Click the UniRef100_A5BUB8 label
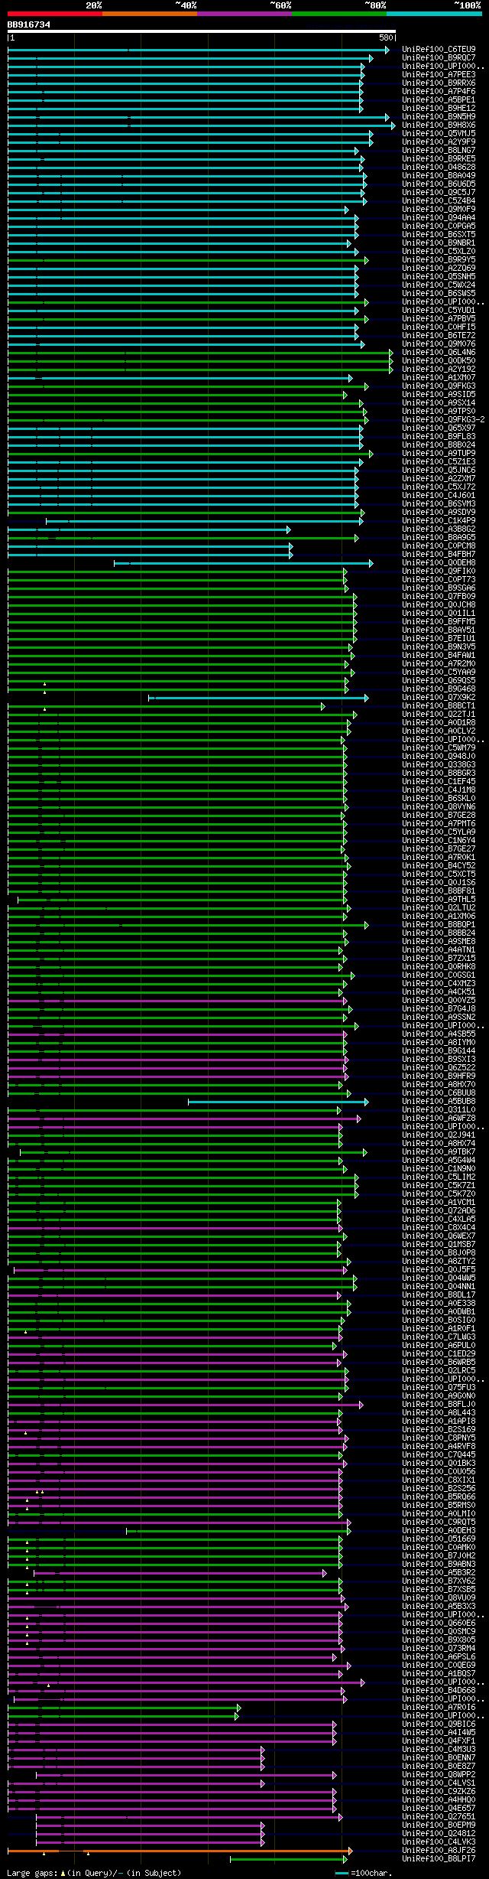The width and height of the screenshot is (489, 1879). click(x=439, y=1101)
